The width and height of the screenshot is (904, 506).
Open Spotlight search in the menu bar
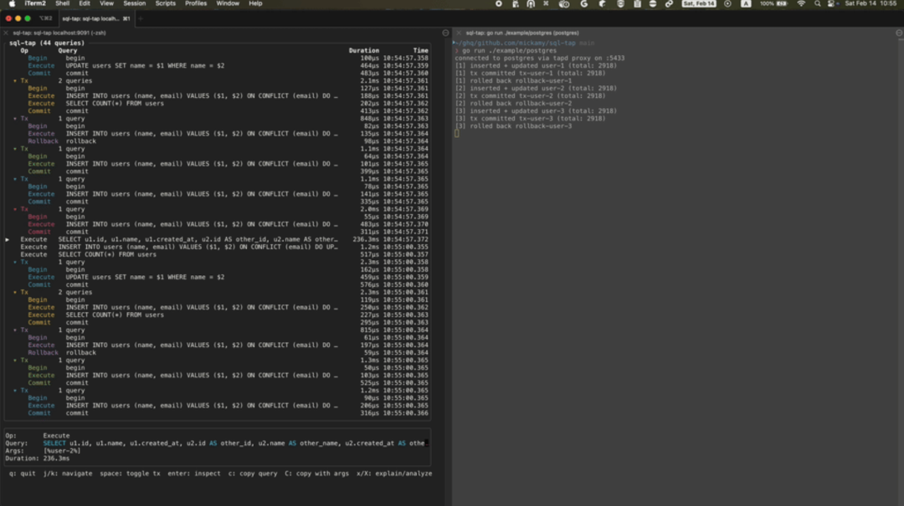pos(817,4)
